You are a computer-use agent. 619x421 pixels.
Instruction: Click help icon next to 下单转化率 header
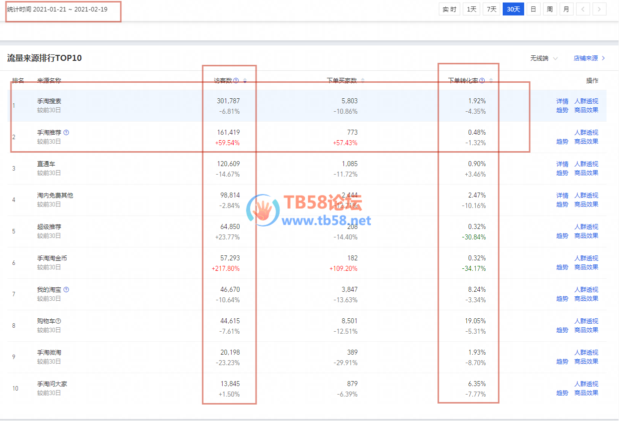click(x=482, y=80)
